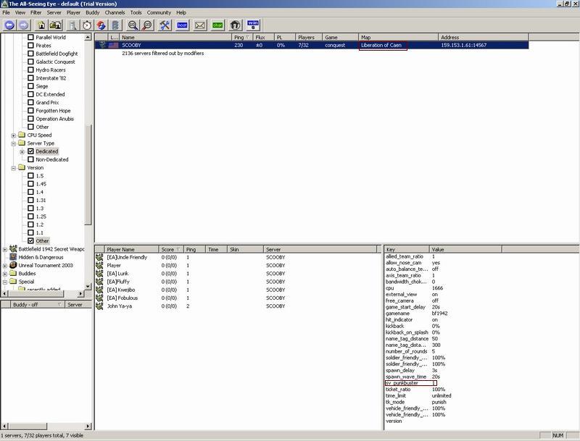The image size is (580, 441).
Task: Click the wrench and hammer settings icon
Action: point(165,25)
